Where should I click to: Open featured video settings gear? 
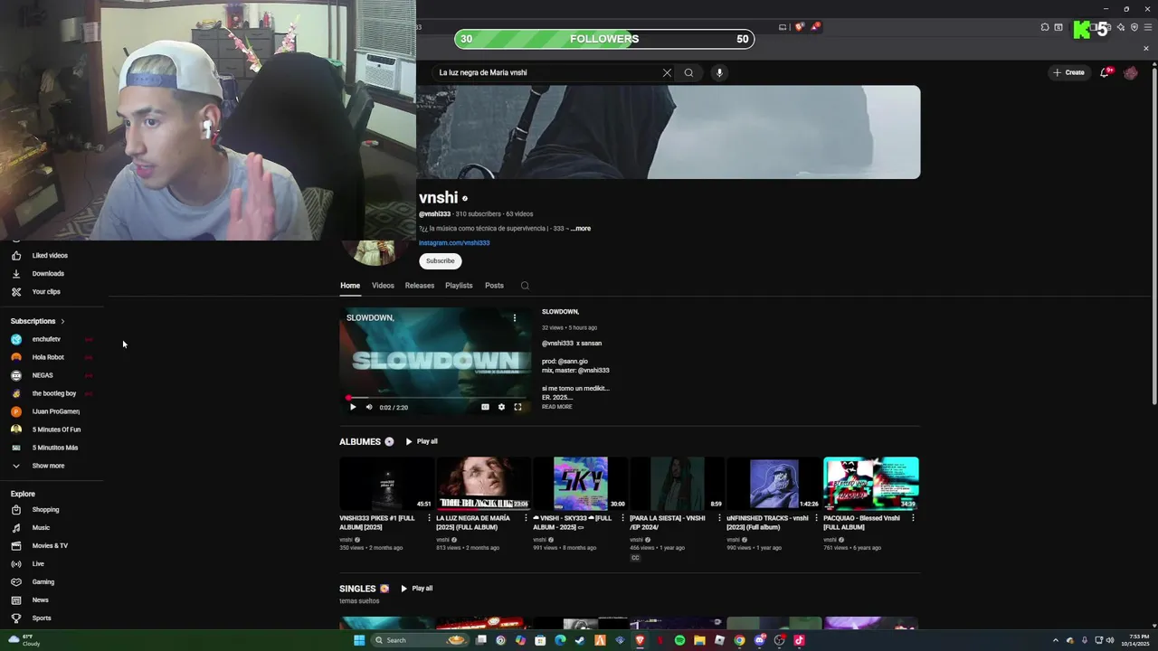tap(501, 407)
